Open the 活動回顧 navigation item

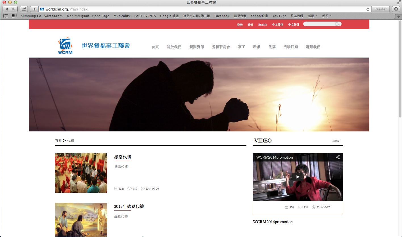291,47
